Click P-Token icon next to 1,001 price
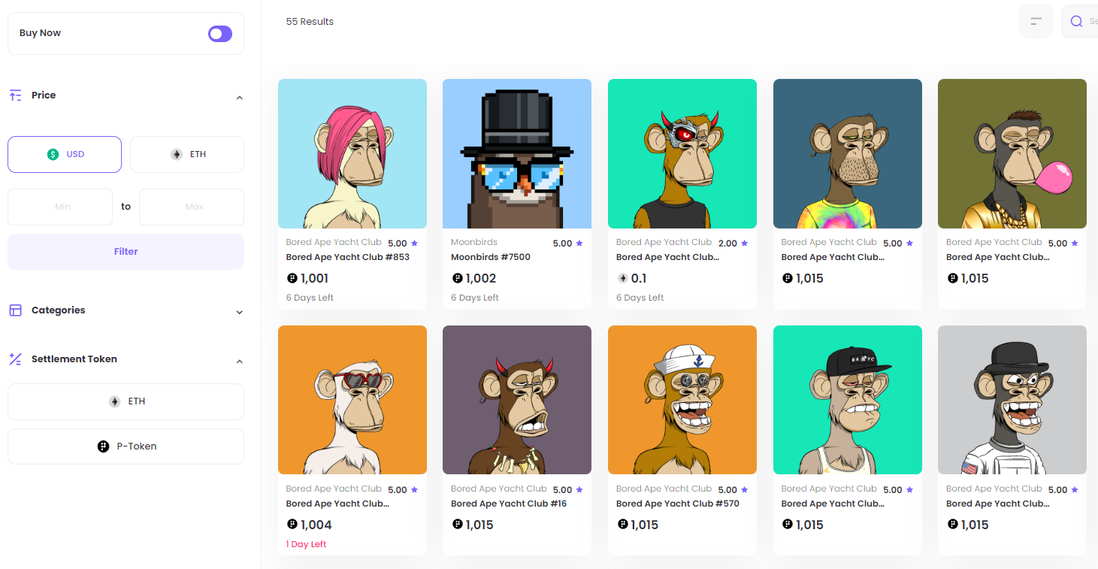The width and height of the screenshot is (1098, 569). point(292,278)
